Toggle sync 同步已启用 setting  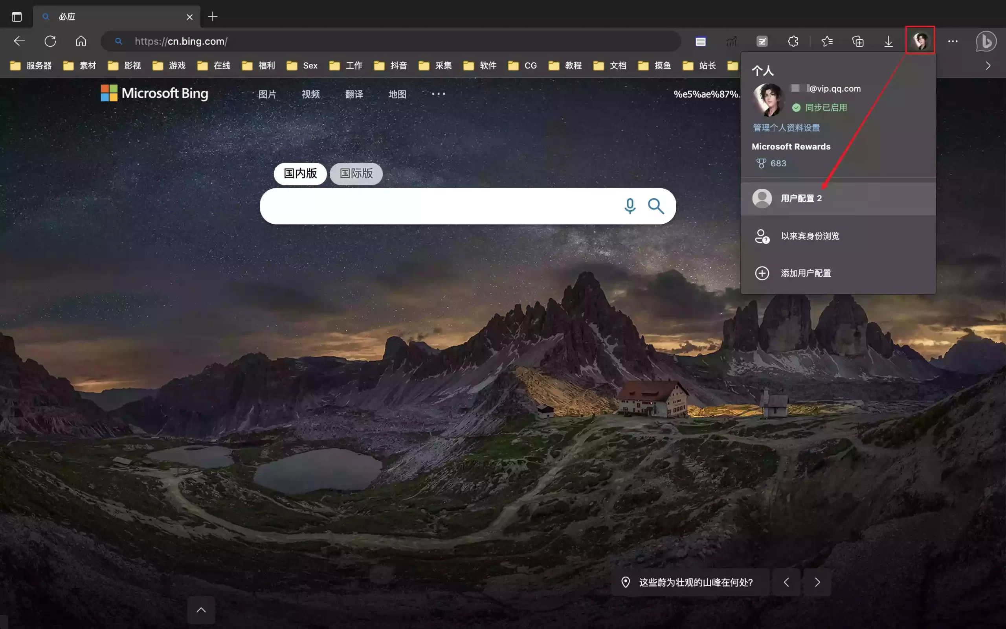819,107
